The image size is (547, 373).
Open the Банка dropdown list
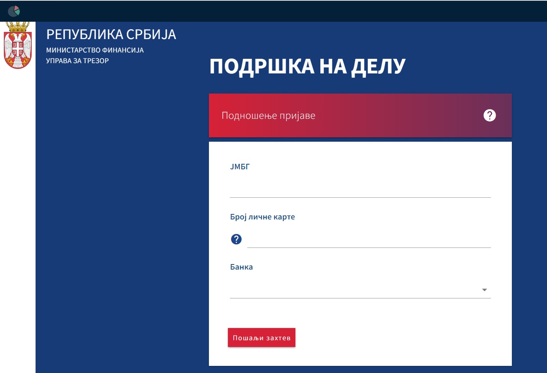360,290
